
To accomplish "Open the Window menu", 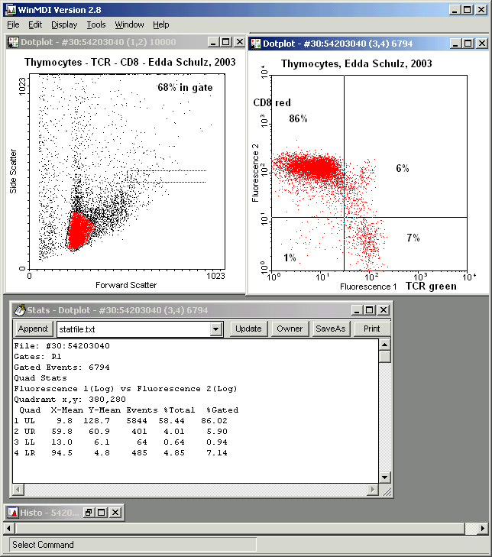I will [x=129, y=24].
